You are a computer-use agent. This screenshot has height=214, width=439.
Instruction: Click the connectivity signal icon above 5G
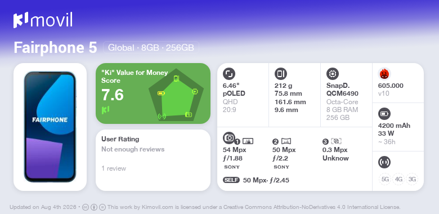coord(384,162)
